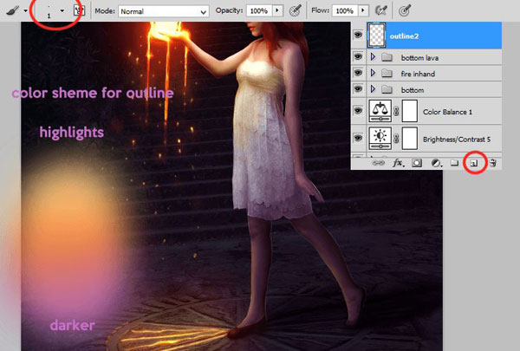Open the brush size preset picker arrow
The width and height of the screenshot is (520, 351).
pos(62,10)
